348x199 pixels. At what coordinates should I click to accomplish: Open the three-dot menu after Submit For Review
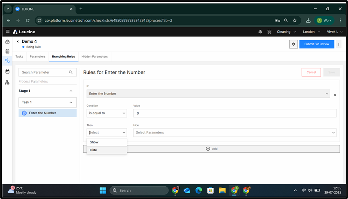pyautogui.click(x=338, y=44)
